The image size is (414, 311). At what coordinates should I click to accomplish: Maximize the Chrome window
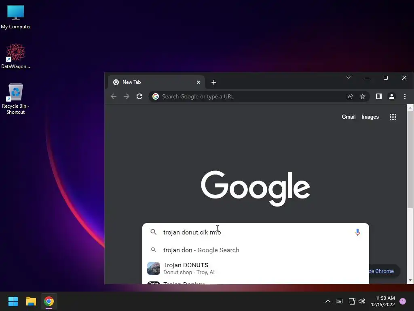pyautogui.click(x=385, y=78)
